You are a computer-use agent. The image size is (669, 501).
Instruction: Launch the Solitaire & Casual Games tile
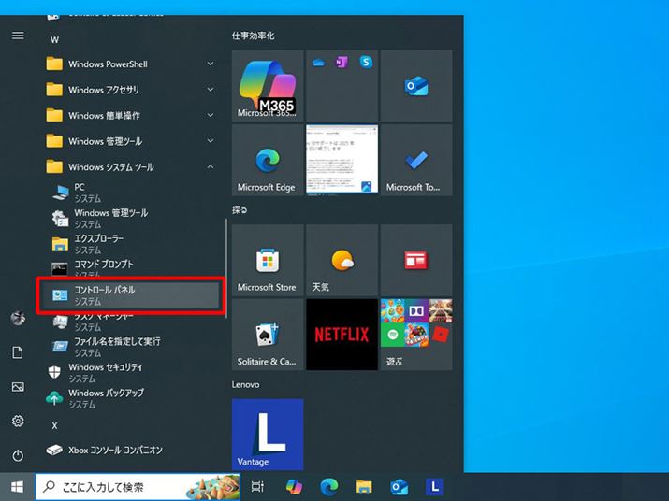[268, 335]
